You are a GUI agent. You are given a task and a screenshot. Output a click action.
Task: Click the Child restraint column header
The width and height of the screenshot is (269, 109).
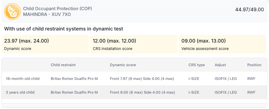click(x=63, y=65)
